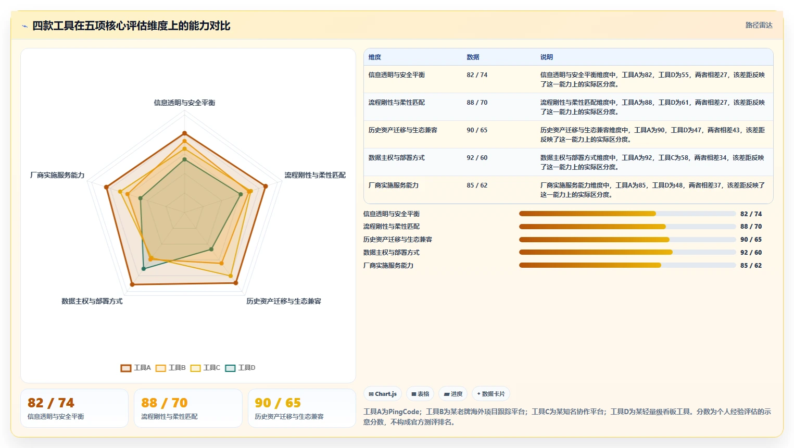Screen dimensions: 794x448
Task: Toggle 工具D legend swatch
Action: click(x=231, y=368)
